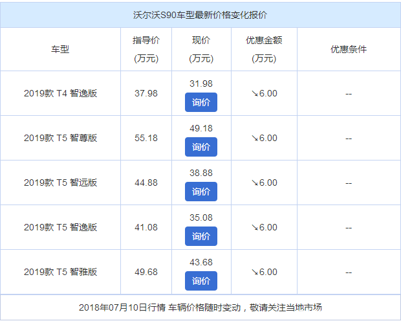Viewport: 401px width, 321px height.
Task: Click discount ↘6.00 in T5 智尊版 row
Action: 264,138
